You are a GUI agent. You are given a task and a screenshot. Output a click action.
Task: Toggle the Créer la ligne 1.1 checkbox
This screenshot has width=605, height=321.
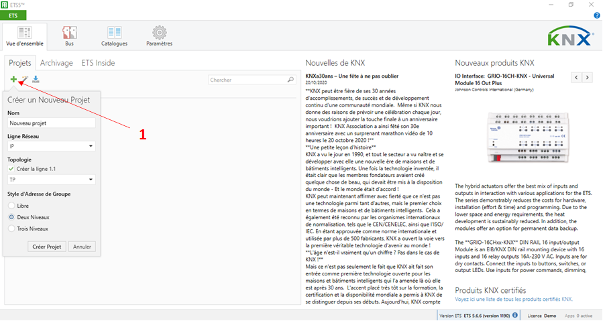(x=11, y=169)
